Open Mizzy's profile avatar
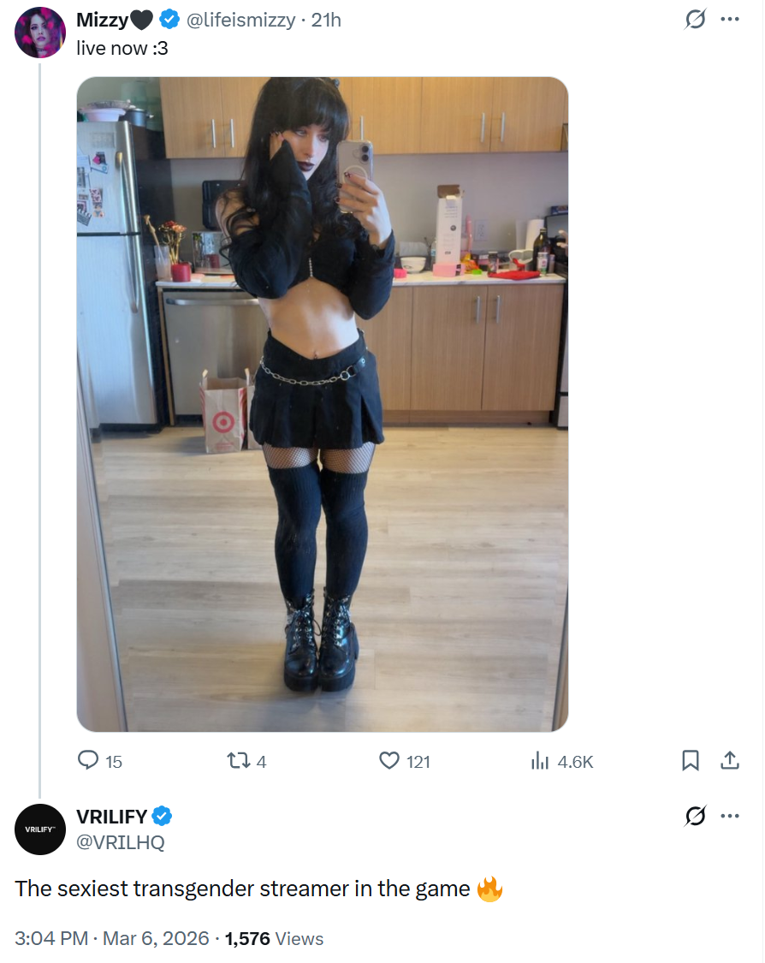765x963 pixels. 40,33
